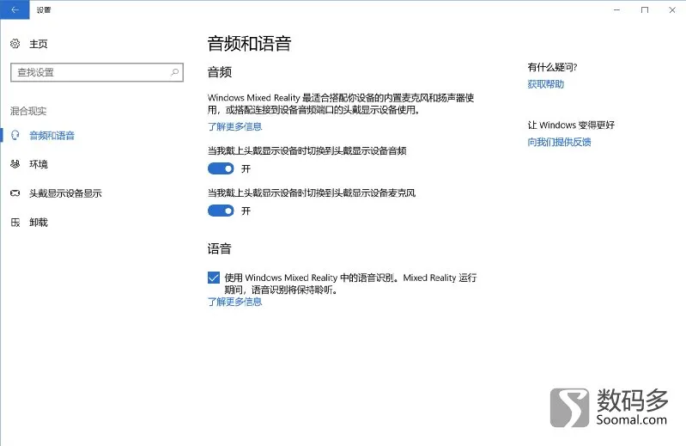Click the 音频 section heading
Image resolution: width=686 pixels, height=446 pixels.
(220, 72)
